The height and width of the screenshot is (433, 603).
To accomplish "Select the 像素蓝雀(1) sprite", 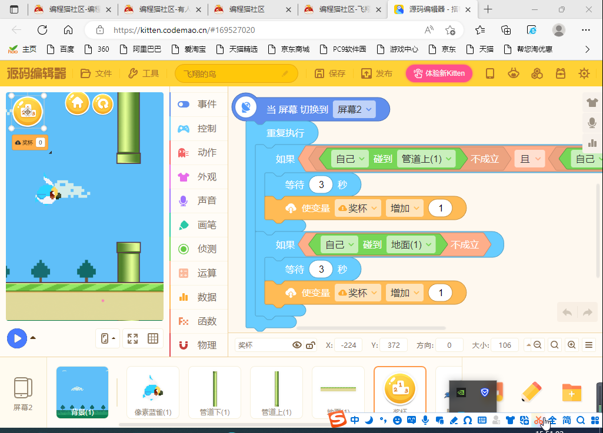I will click(x=153, y=392).
